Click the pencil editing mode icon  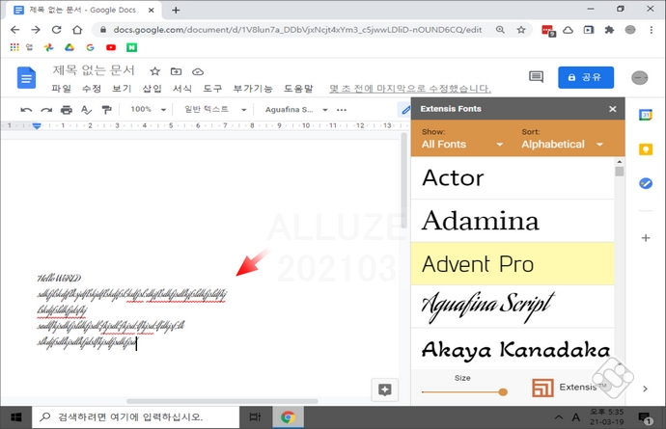tap(405, 110)
